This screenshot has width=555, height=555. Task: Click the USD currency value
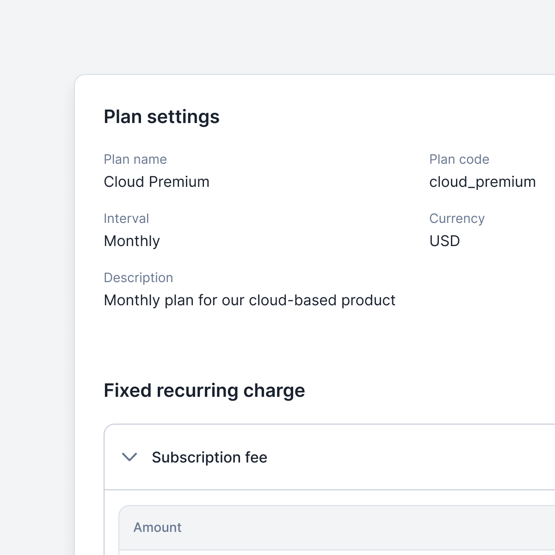444,241
